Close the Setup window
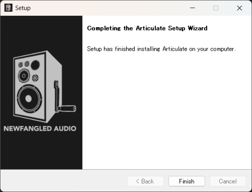Viewport: 252px width, 192px height. (x=240, y=8)
